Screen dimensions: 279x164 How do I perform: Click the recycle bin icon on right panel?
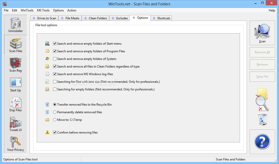[263, 120]
